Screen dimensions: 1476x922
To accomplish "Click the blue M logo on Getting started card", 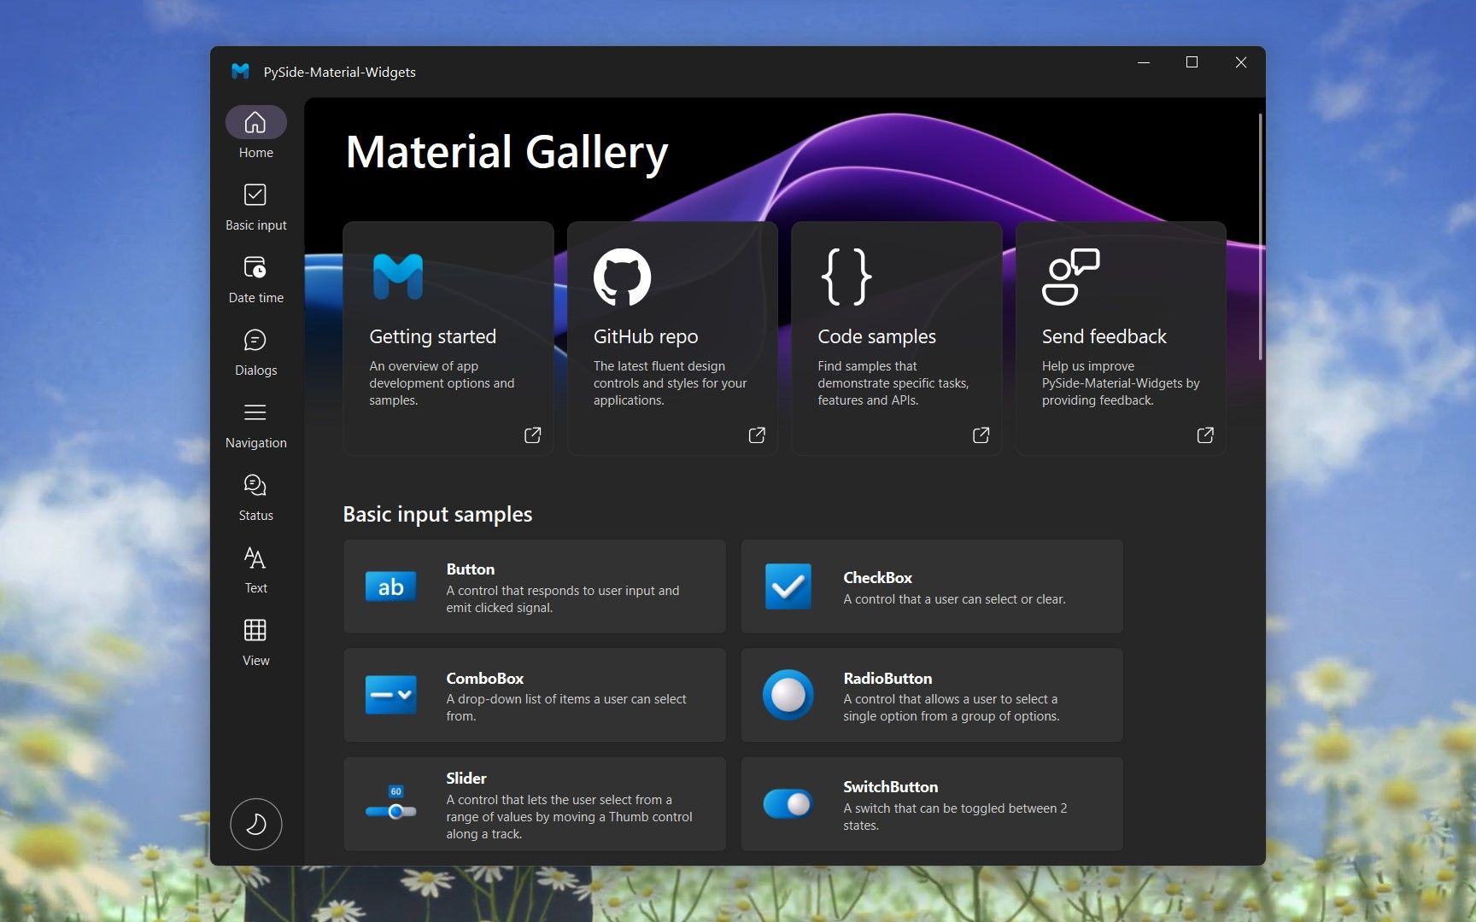I will [x=398, y=277].
